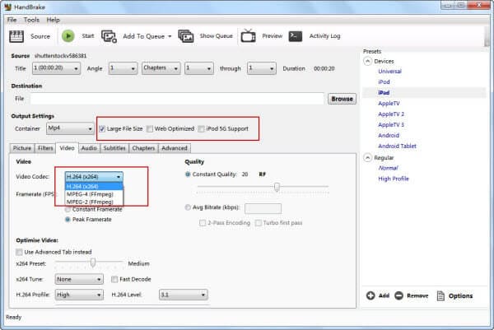Select the Normal preset
This screenshot has height=330, width=494.
[388, 168]
